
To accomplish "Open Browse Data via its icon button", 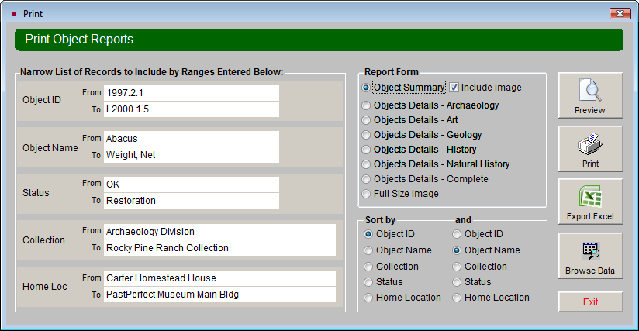I will coord(590,256).
